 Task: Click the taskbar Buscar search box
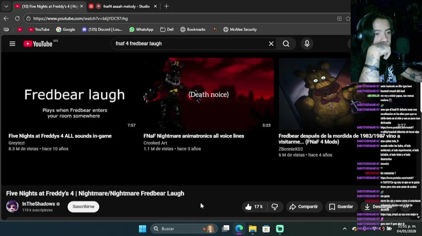point(184,229)
